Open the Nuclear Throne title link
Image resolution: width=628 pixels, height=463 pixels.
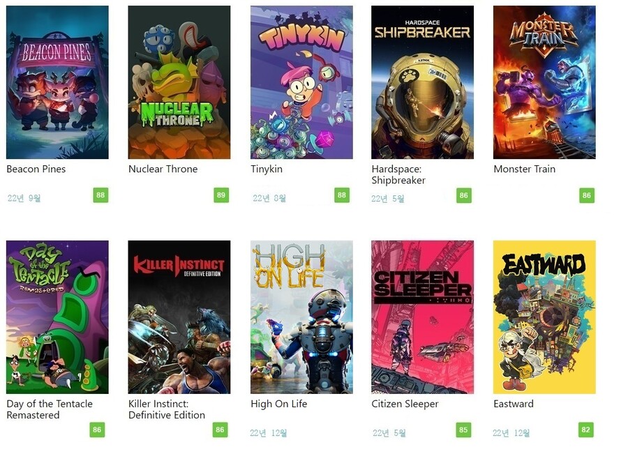(163, 169)
